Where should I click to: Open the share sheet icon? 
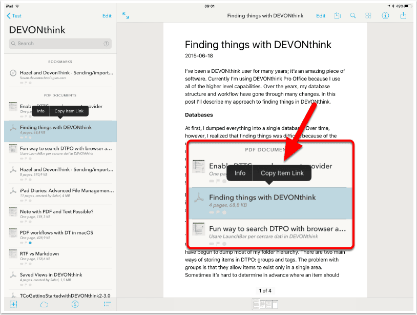pyautogui.click(x=403, y=15)
